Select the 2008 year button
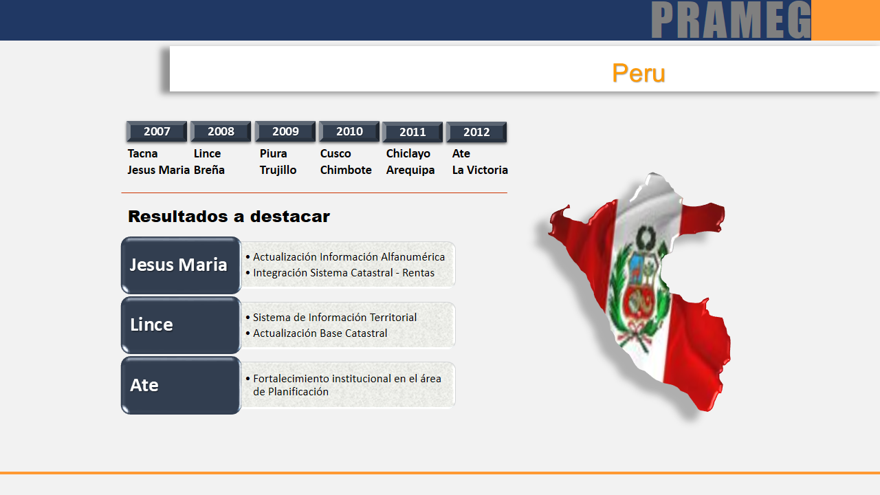 pyautogui.click(x=221, y=131)
